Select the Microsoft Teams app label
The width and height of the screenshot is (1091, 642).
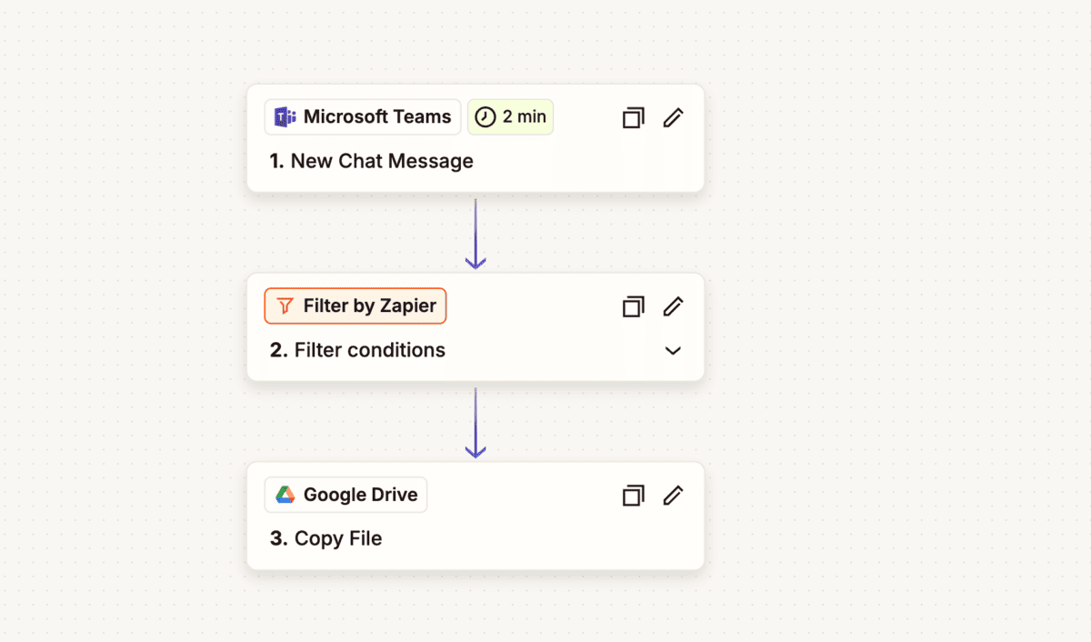tap(373, 116)
